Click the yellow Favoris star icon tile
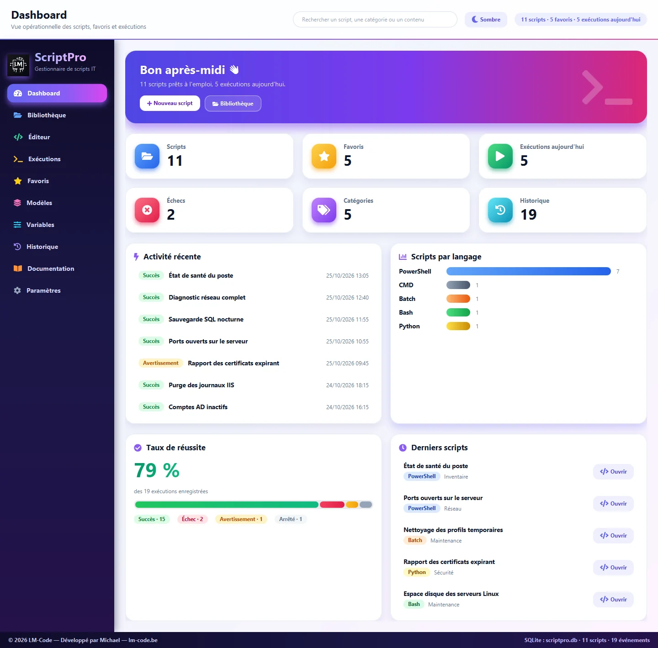 (x=324, y=156)
